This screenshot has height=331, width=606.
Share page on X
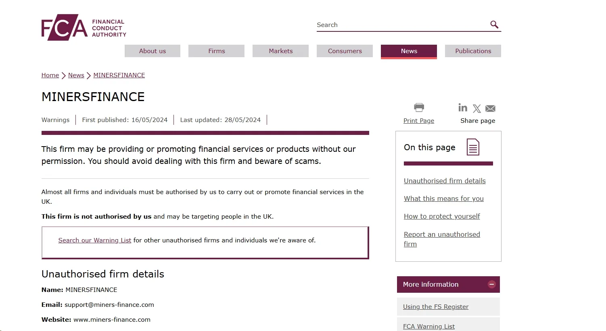477,109
